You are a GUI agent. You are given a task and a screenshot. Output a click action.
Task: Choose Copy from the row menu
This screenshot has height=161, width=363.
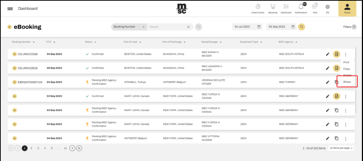click(347, 69)
